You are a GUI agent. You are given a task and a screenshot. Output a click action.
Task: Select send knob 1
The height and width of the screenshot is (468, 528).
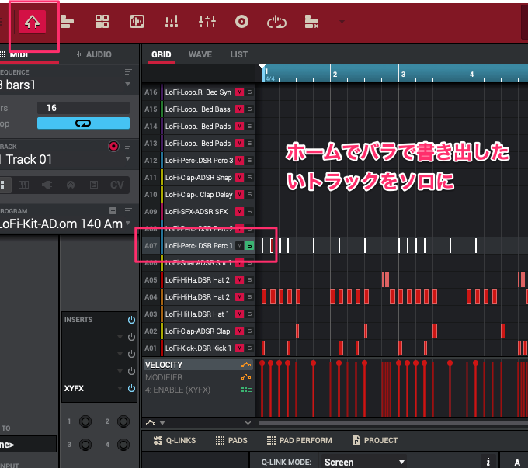pyautogui.click(x=85, y=421)
